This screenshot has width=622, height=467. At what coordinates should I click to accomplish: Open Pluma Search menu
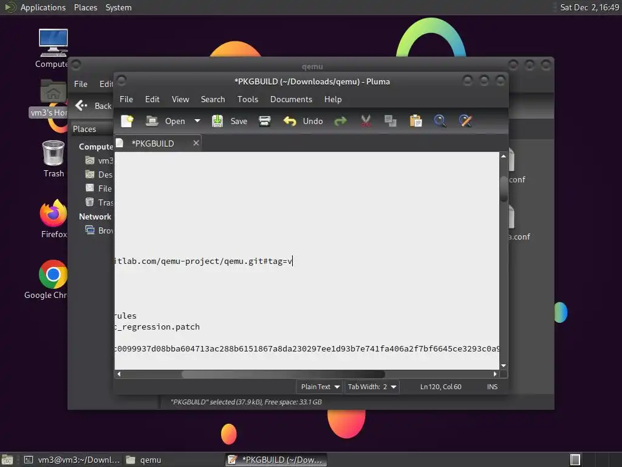213,99
